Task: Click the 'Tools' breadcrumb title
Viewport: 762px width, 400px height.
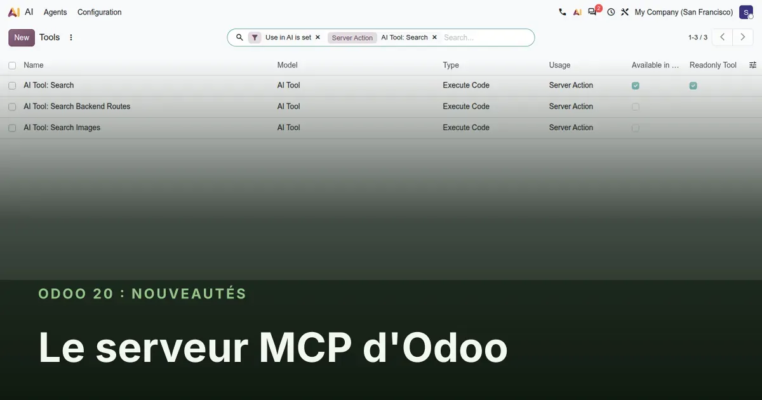Action: (50, 37)
